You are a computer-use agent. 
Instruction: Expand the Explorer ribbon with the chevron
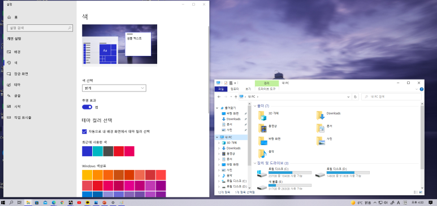click(417, 89)
